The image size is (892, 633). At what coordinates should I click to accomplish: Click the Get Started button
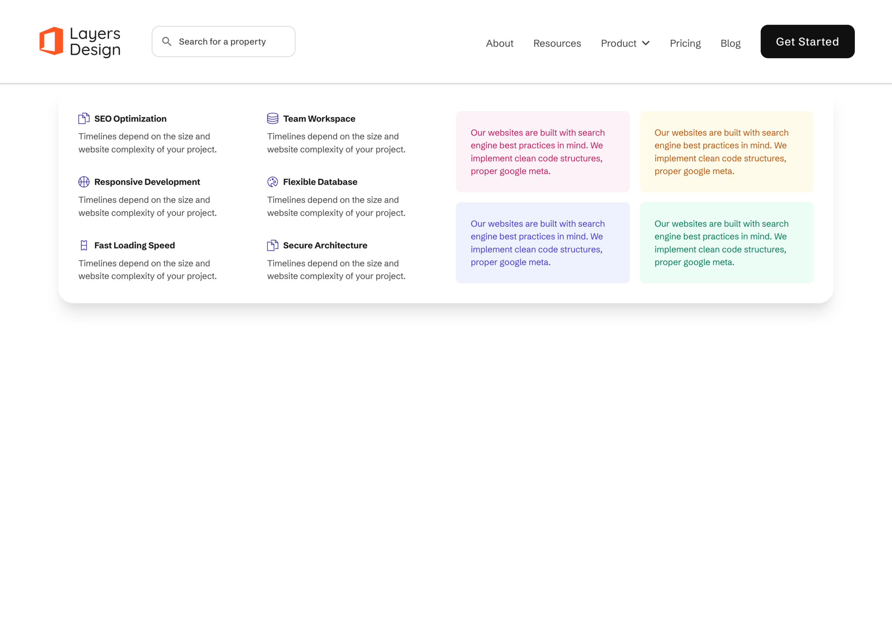pos(807,41)
